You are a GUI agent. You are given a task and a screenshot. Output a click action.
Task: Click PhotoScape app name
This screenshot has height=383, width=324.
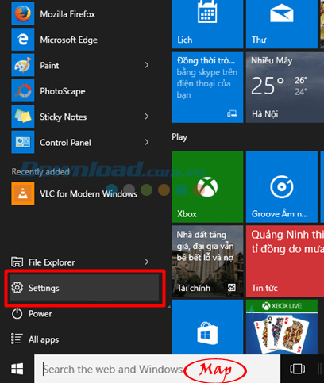click(63, 91)
